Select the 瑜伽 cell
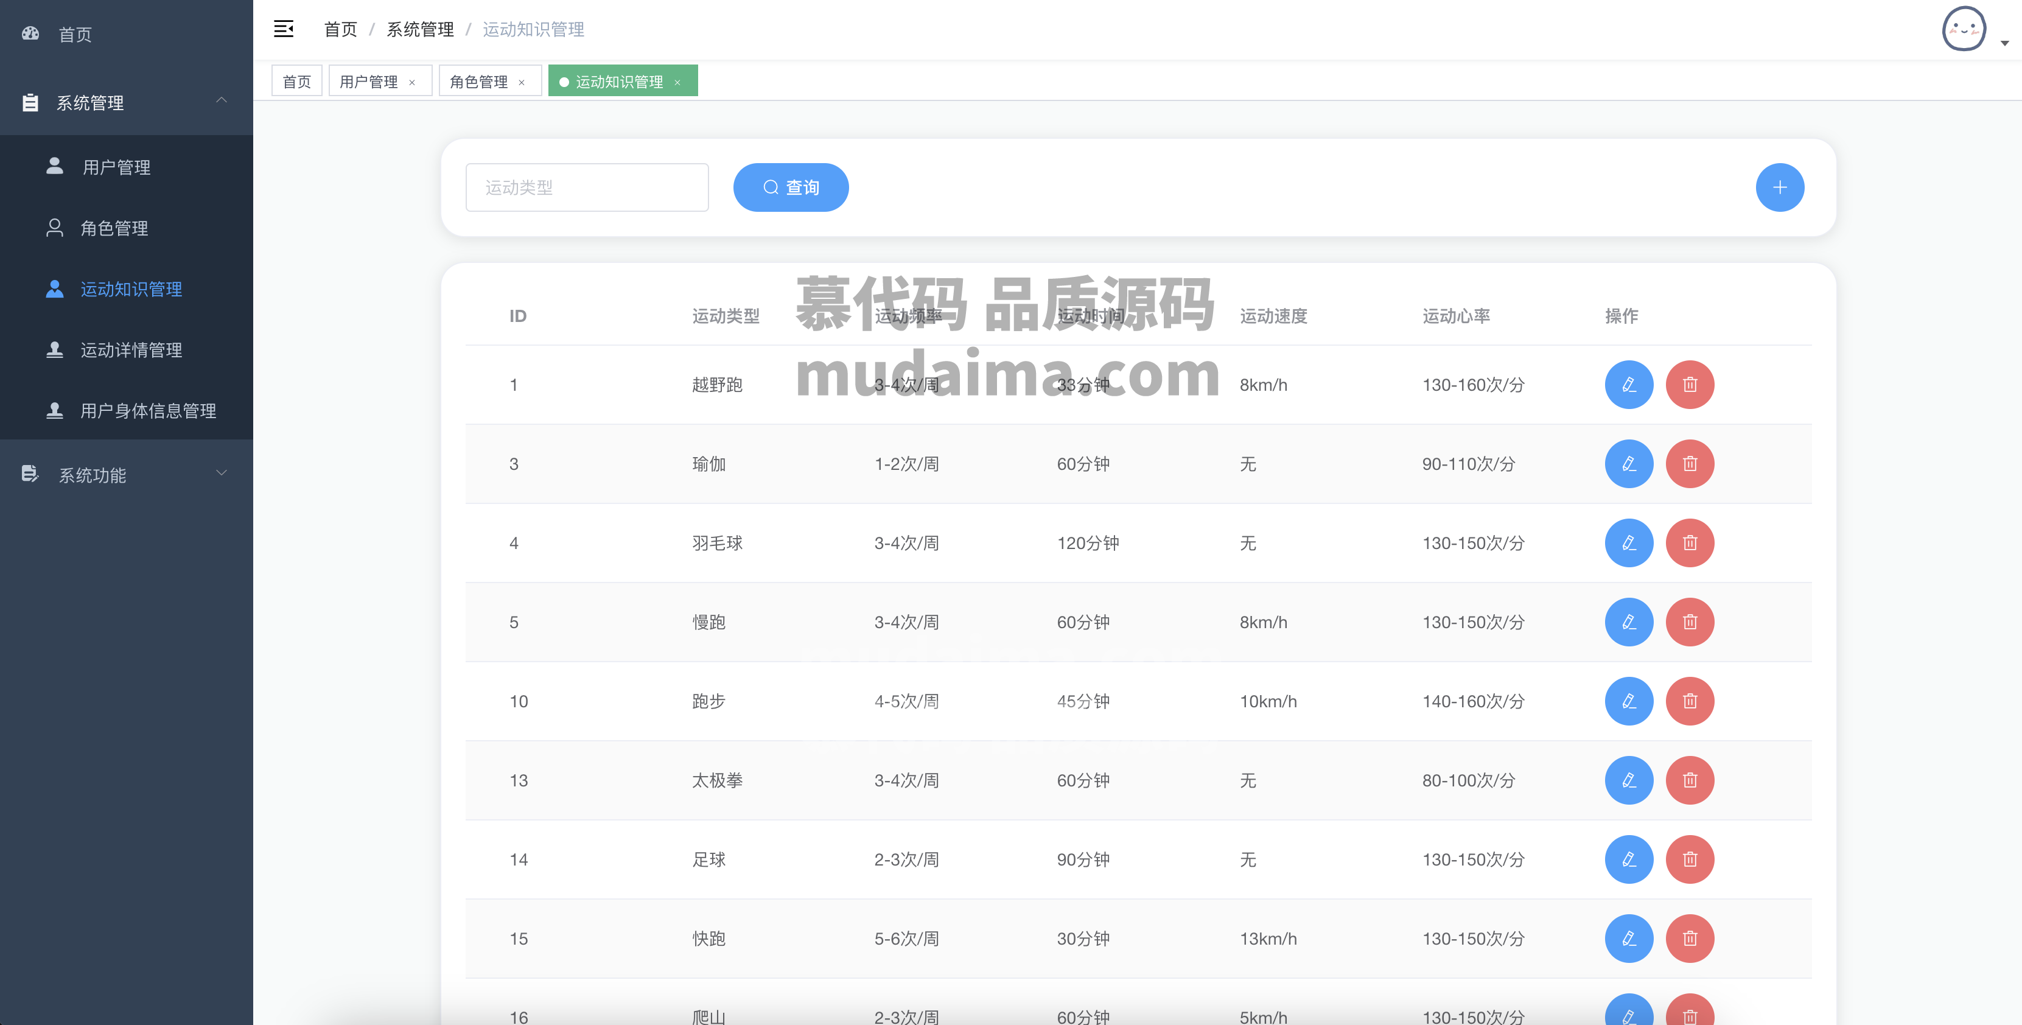 708,464
